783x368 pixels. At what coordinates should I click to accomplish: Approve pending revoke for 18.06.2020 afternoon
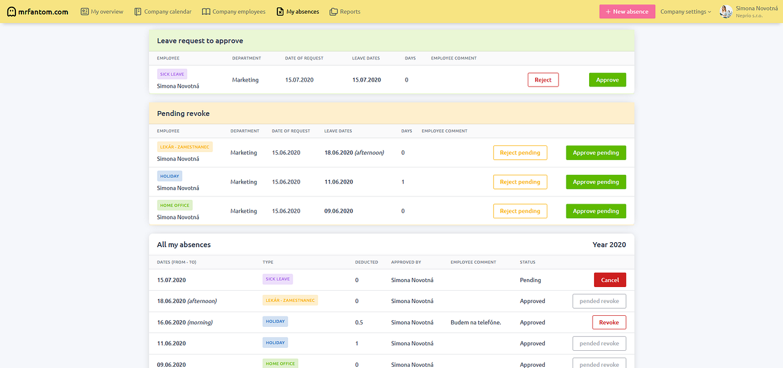coord(596,153)
